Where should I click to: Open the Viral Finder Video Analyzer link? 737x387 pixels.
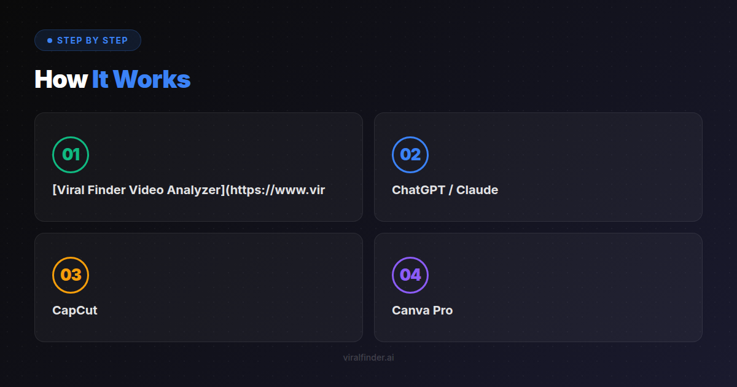click(x=189, y=190)
